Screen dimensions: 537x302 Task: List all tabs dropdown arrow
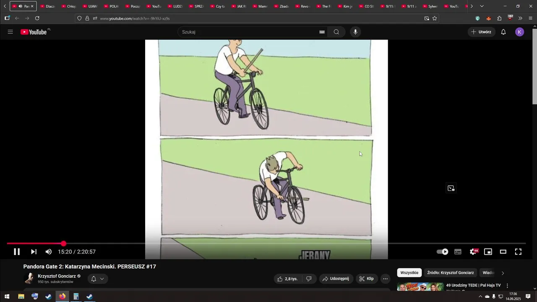482,6
